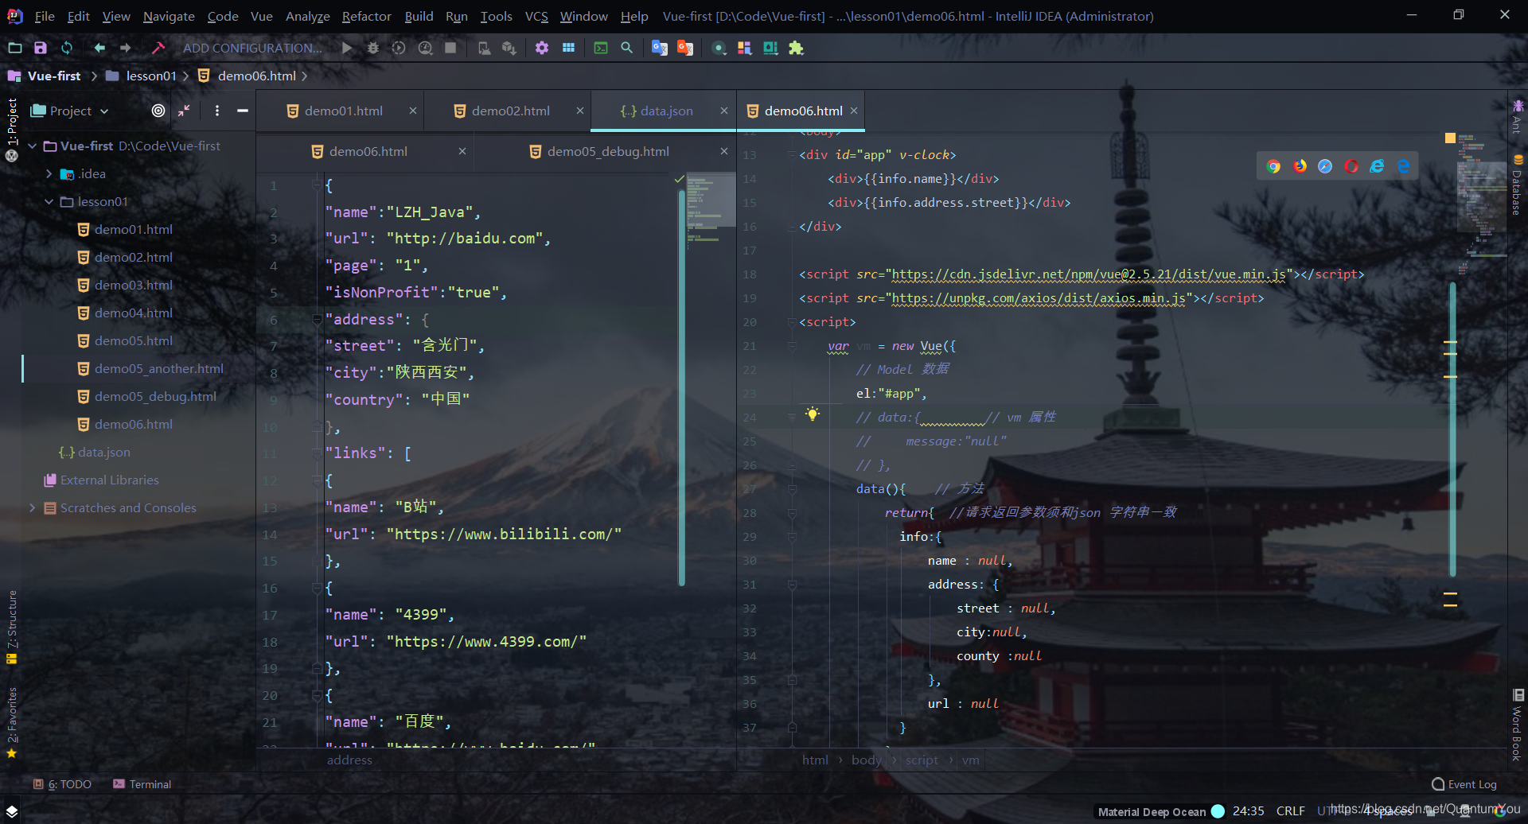Open the TODO tool window
This screenshot has height=824, width=1528.
[x=62, y=784]
